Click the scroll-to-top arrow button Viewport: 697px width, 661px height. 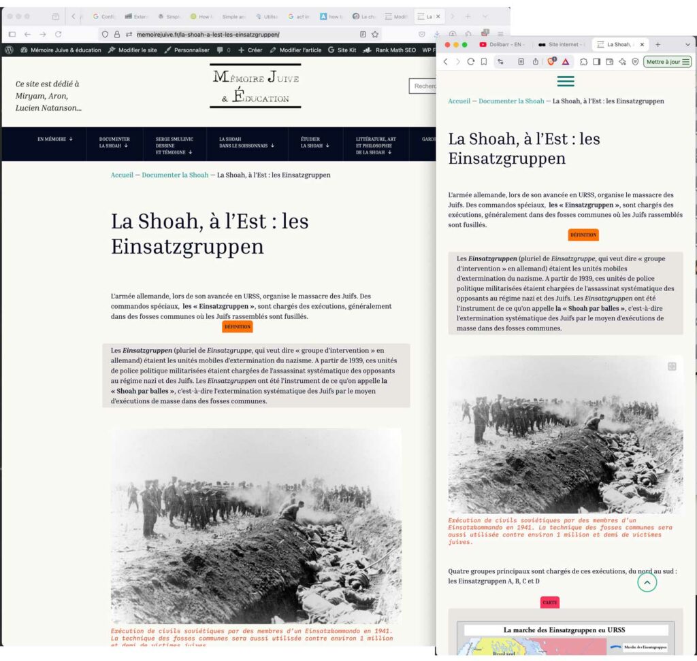coord(647,582)
